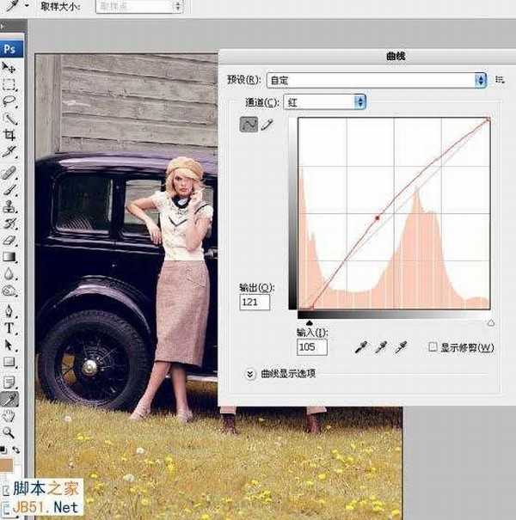This screenshot has width=516, height=520.
Task: Activate the edit-points curve mode button
Action: tap(248, 125)
